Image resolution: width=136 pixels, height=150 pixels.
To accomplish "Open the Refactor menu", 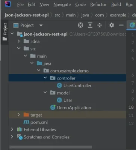I will (x=98, y=4).
